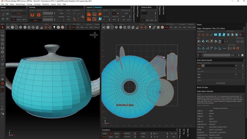Click the first Flip icon in Select panel
This screenshot has height=139, width=247.
tap(199, 41)
